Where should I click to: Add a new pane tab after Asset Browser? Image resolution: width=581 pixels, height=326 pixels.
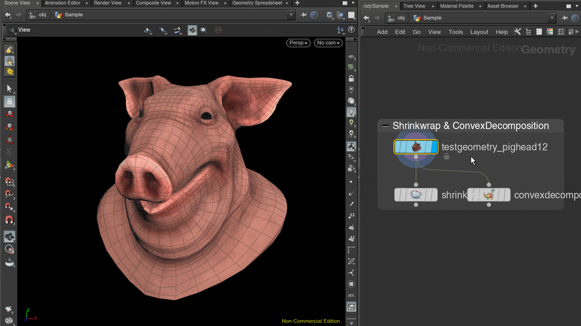coord(536,6)
